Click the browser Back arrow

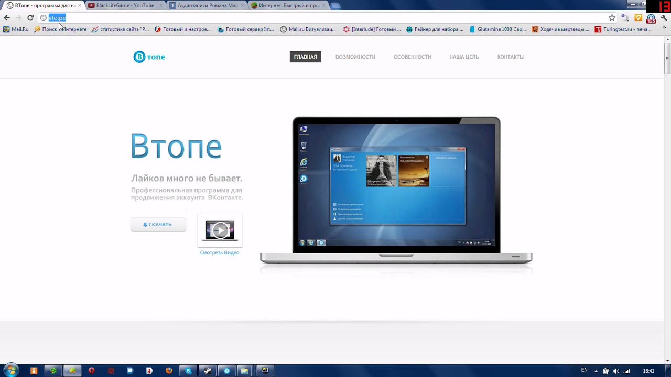click(x=7, y=18)
